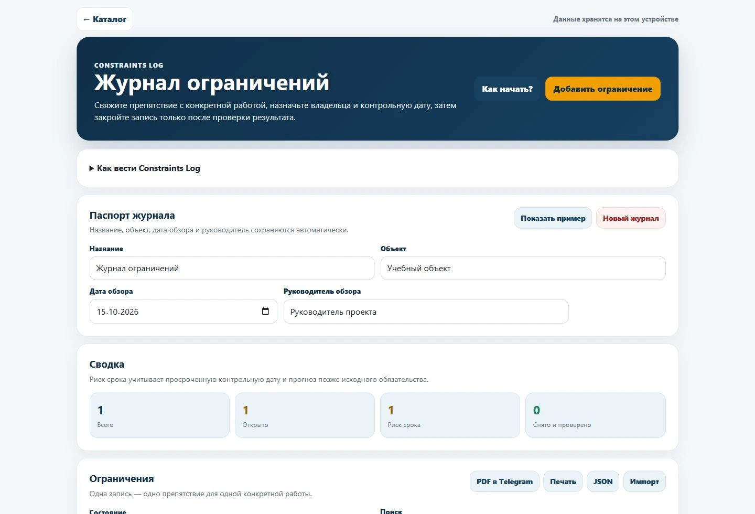
Task: Click the Паспорт журнала heading
Action: tap(132, 216)
